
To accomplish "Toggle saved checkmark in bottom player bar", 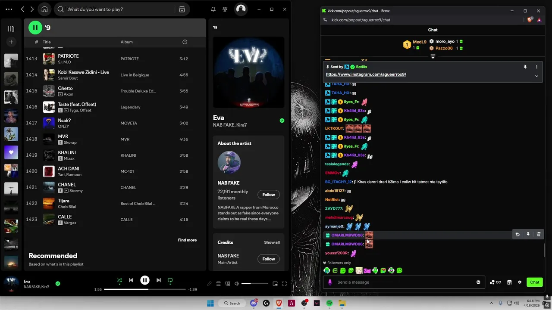I will tap(58, 283).
